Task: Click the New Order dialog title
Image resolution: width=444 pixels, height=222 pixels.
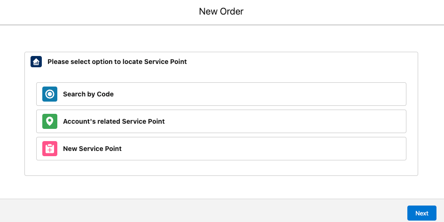Action: [221, 12]
